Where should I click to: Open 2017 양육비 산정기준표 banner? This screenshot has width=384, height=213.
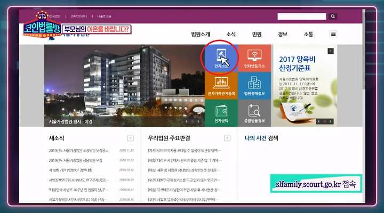[x=305, y=86]
